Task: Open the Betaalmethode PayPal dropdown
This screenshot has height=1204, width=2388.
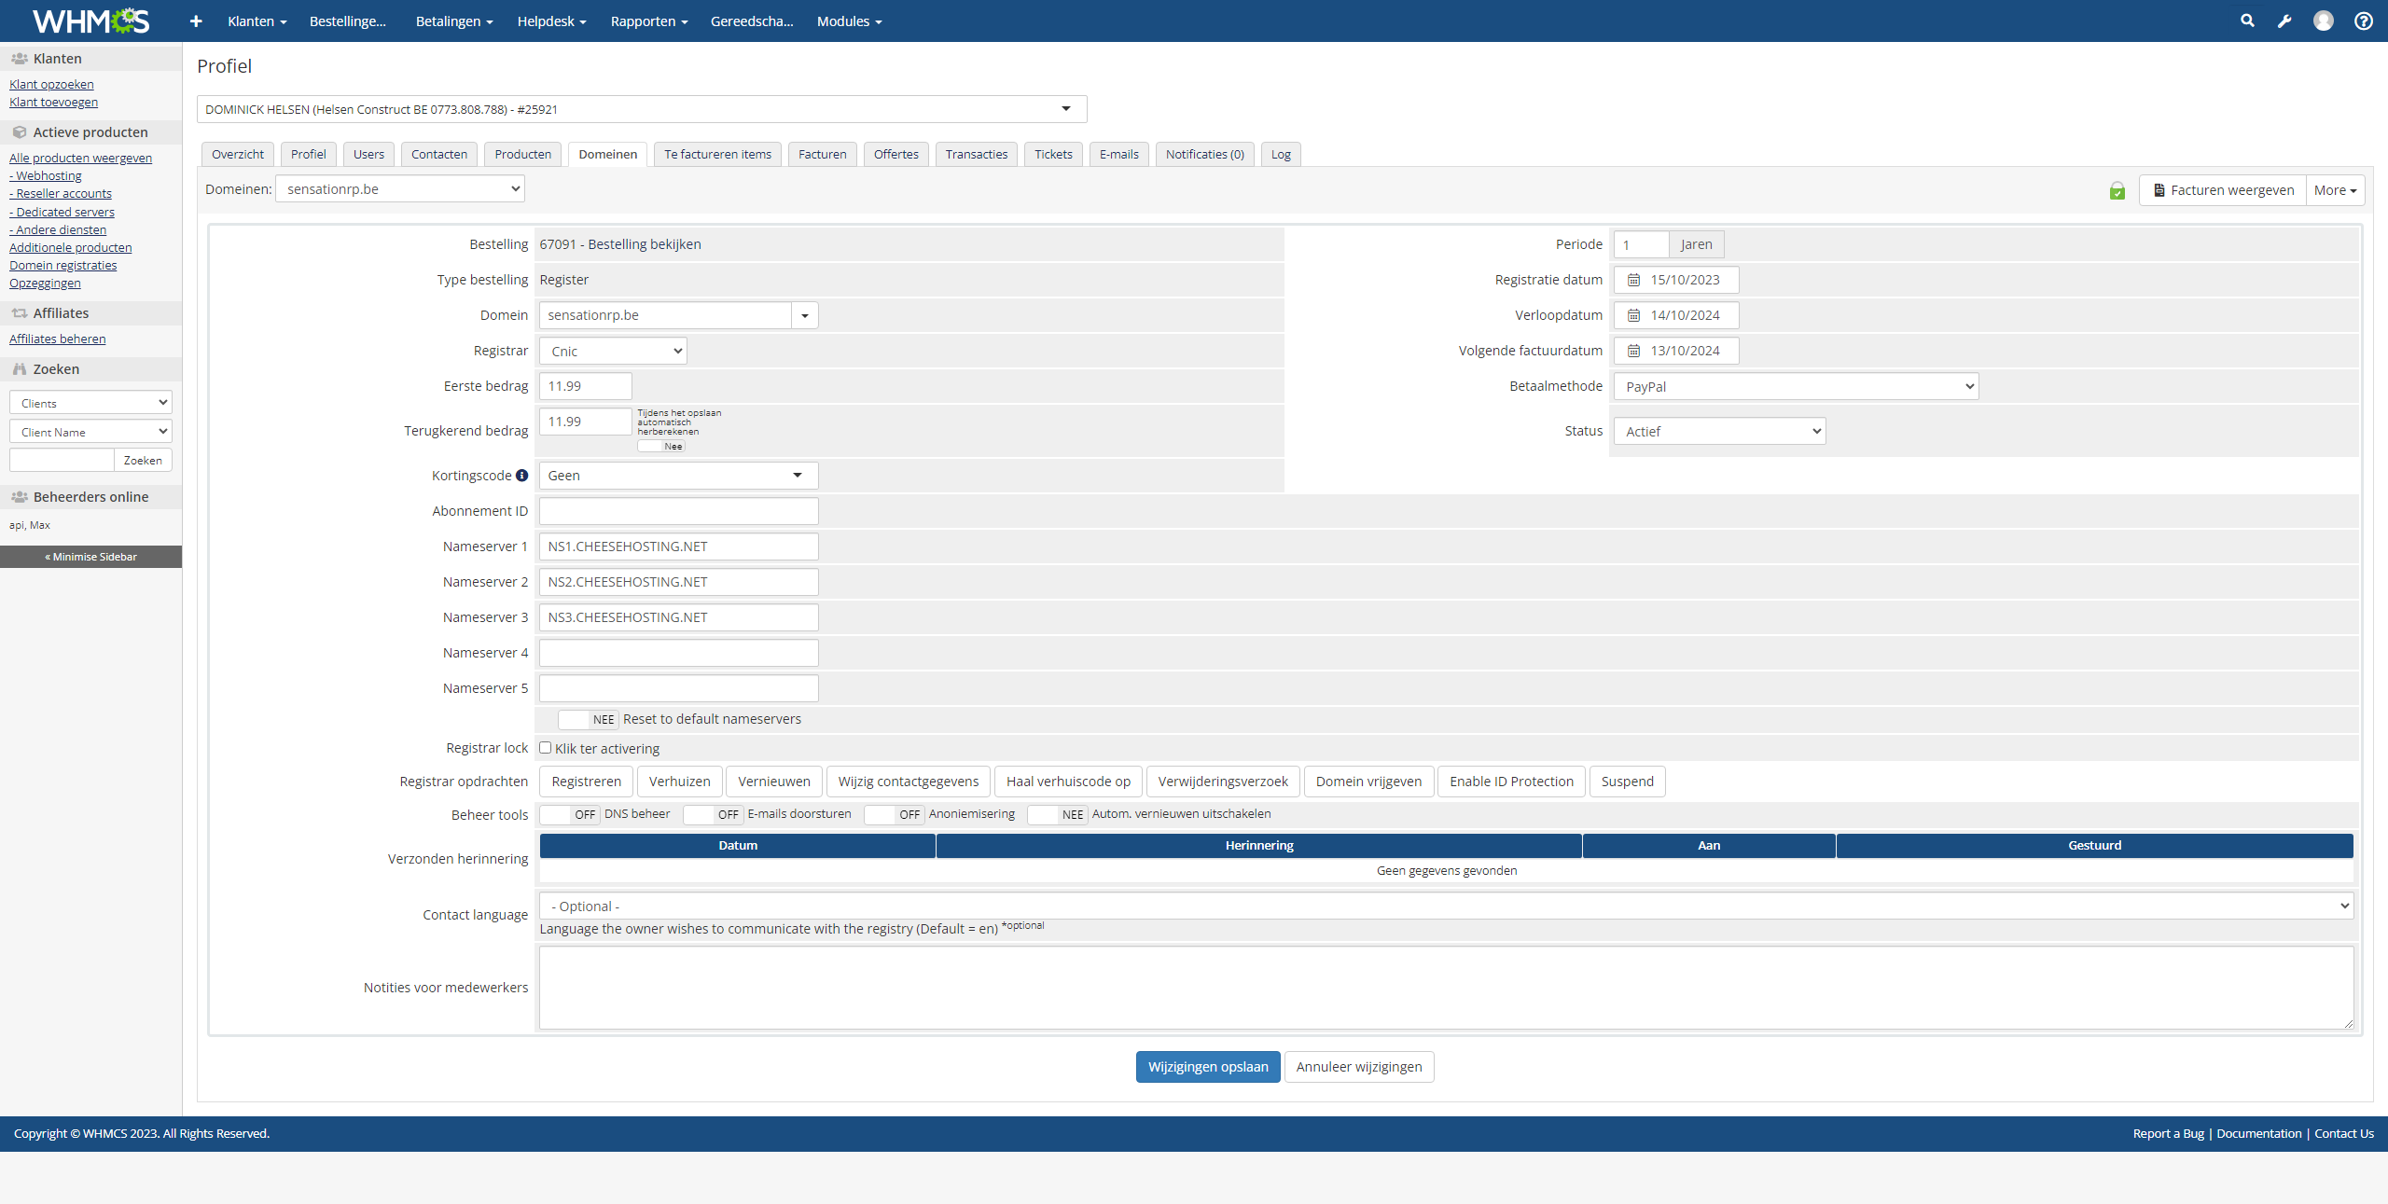Action: pos(1796,386)
